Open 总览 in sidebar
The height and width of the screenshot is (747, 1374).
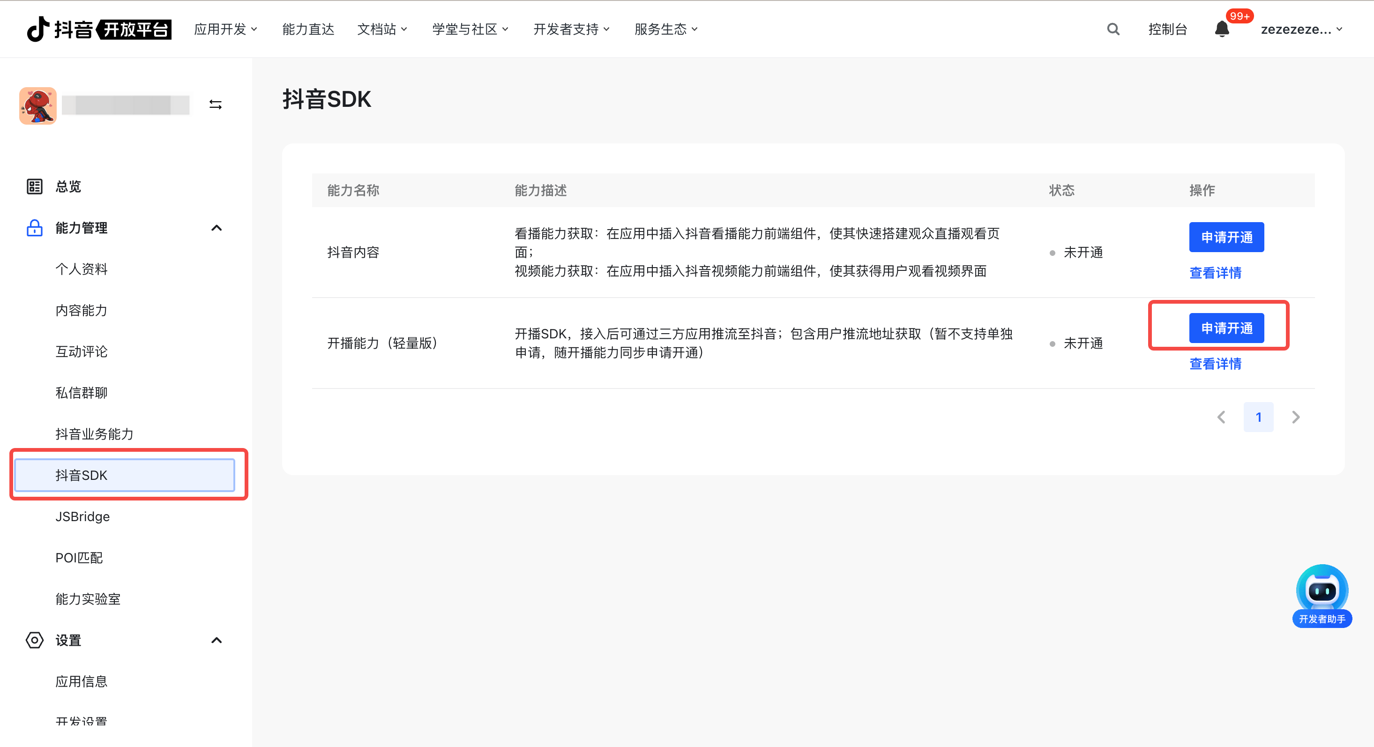(68, 186)
